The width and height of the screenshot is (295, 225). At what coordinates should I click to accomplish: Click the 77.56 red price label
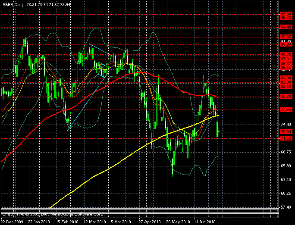286,109
